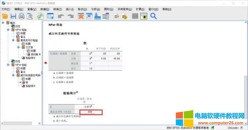The width and height of the screenshot is (248, 130).
Task: Click the output pane scroll down arrow
Action: tap(246, 123)
